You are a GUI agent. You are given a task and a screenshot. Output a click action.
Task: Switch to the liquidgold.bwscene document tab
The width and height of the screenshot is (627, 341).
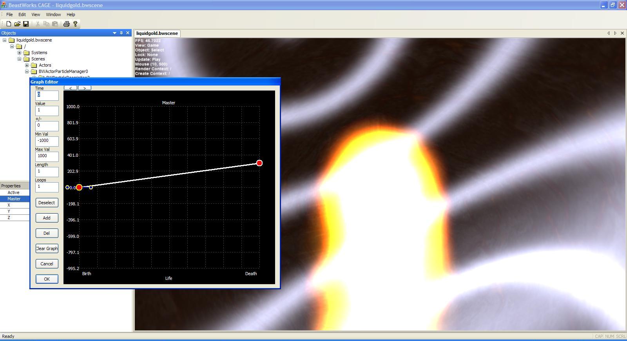tap(157, 33)
